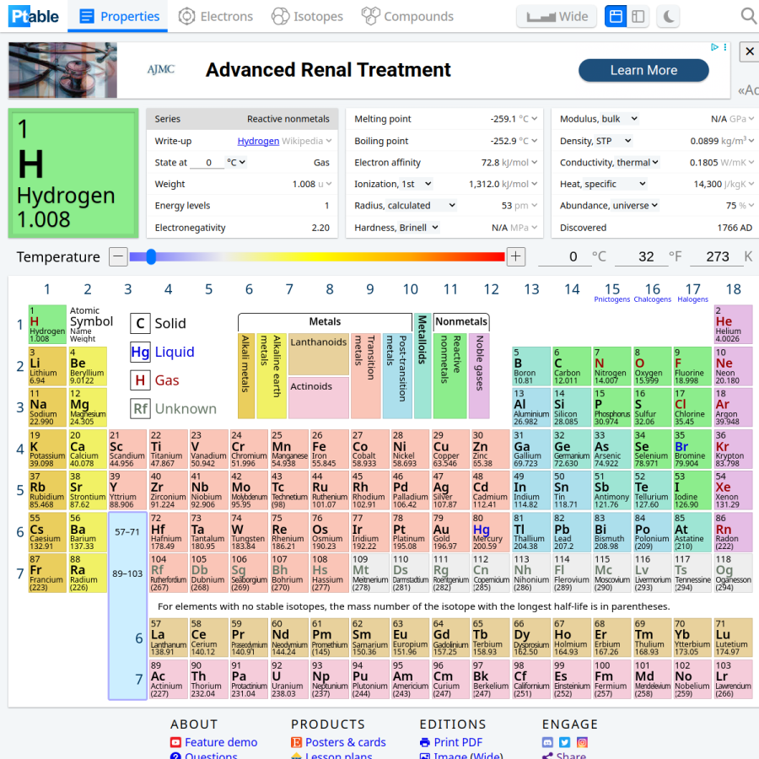759x759 pixels.
Task: Select the Solid state legend C box
Action: click(x=140, y=323)
